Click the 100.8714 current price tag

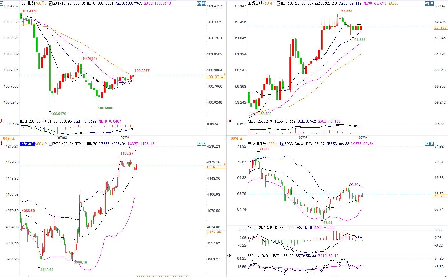coord(216,77)
